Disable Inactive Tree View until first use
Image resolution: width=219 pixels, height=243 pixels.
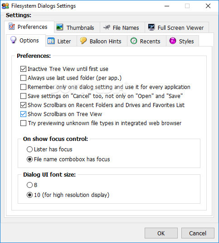pos(23,69)
